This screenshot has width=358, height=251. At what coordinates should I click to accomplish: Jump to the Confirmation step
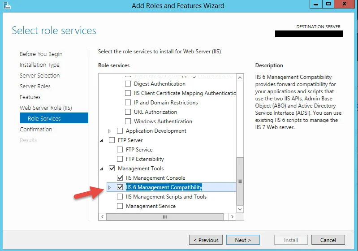click(36, 129)
